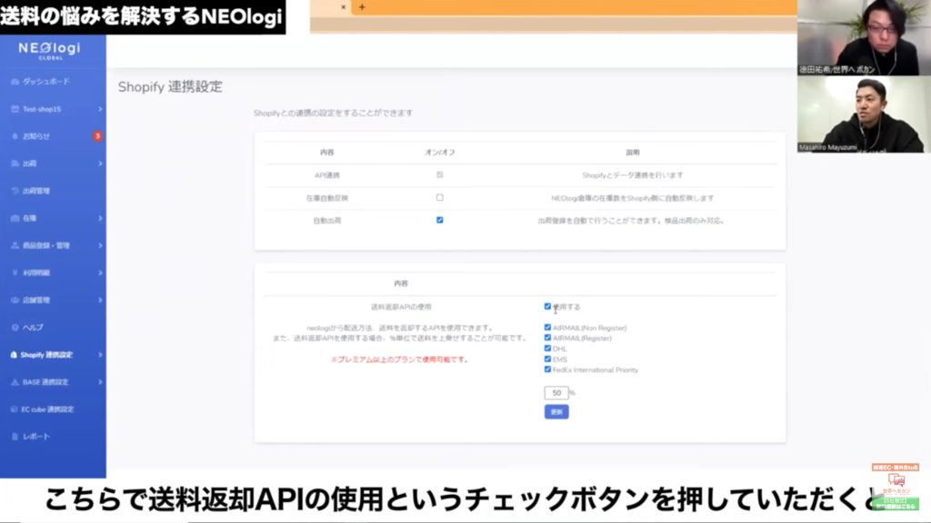The width and height of the screenshot is (931, 523).
Task: Click the red プレミアム以上のプラン notice text
Action: (x=400, y=360)
